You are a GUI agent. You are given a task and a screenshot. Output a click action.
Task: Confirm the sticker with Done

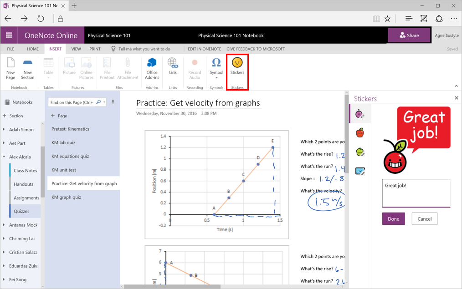point(393,218)
